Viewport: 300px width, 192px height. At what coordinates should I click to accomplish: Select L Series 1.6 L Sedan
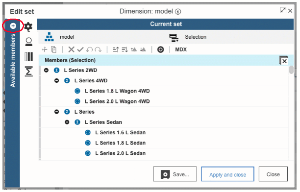pos(121,133)
